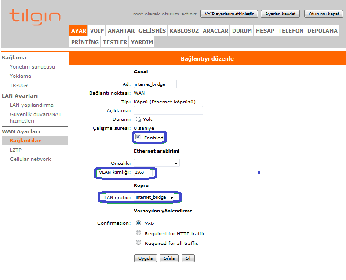This screenshot has height=280, width=346.
Task: Open the Öncelik priority dropdown
Action: click(x=157, y=163)
